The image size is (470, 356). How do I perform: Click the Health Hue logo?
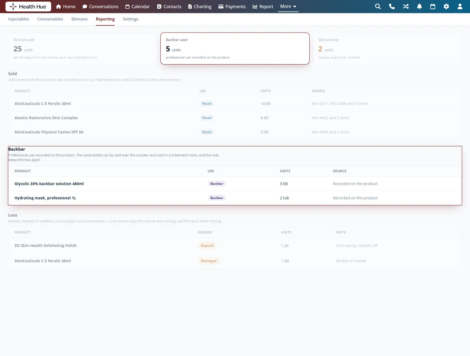click(28, 6)
